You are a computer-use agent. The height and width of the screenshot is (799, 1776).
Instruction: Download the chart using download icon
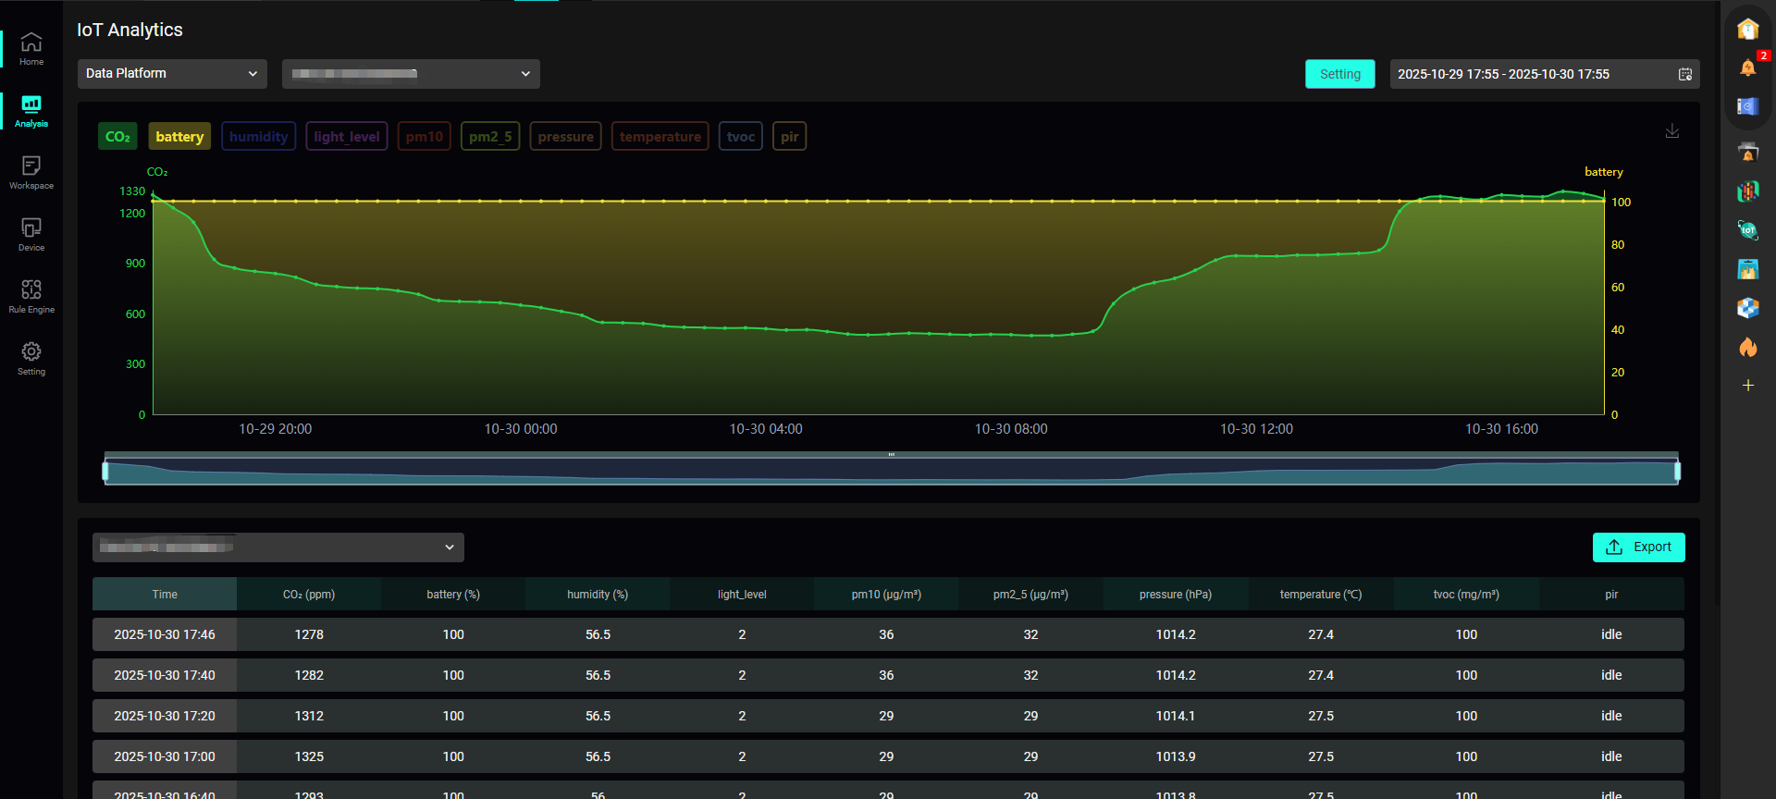pyautogui.click(x=1672, y=131)
